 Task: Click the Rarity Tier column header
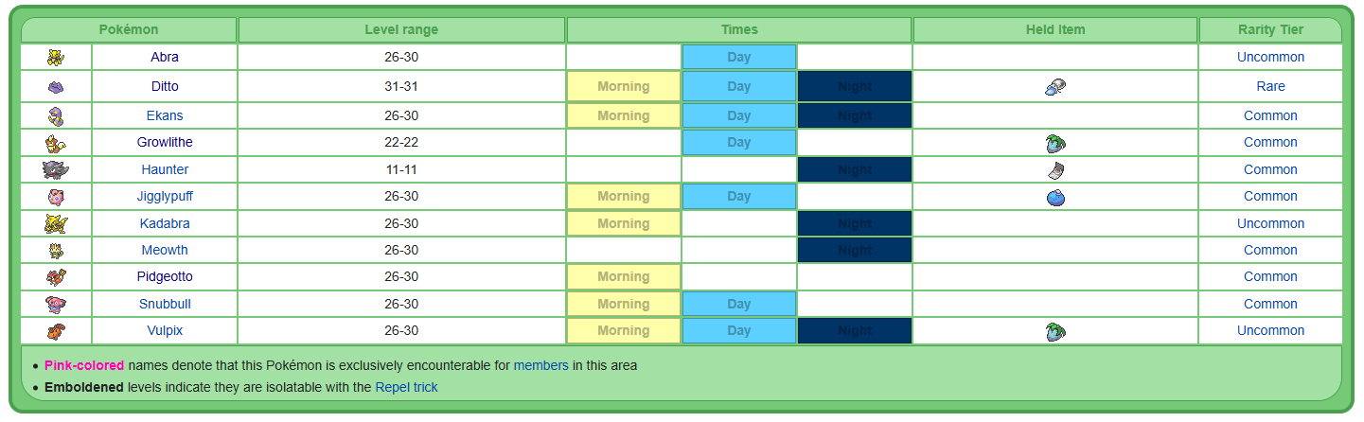tap(1270, 30)
